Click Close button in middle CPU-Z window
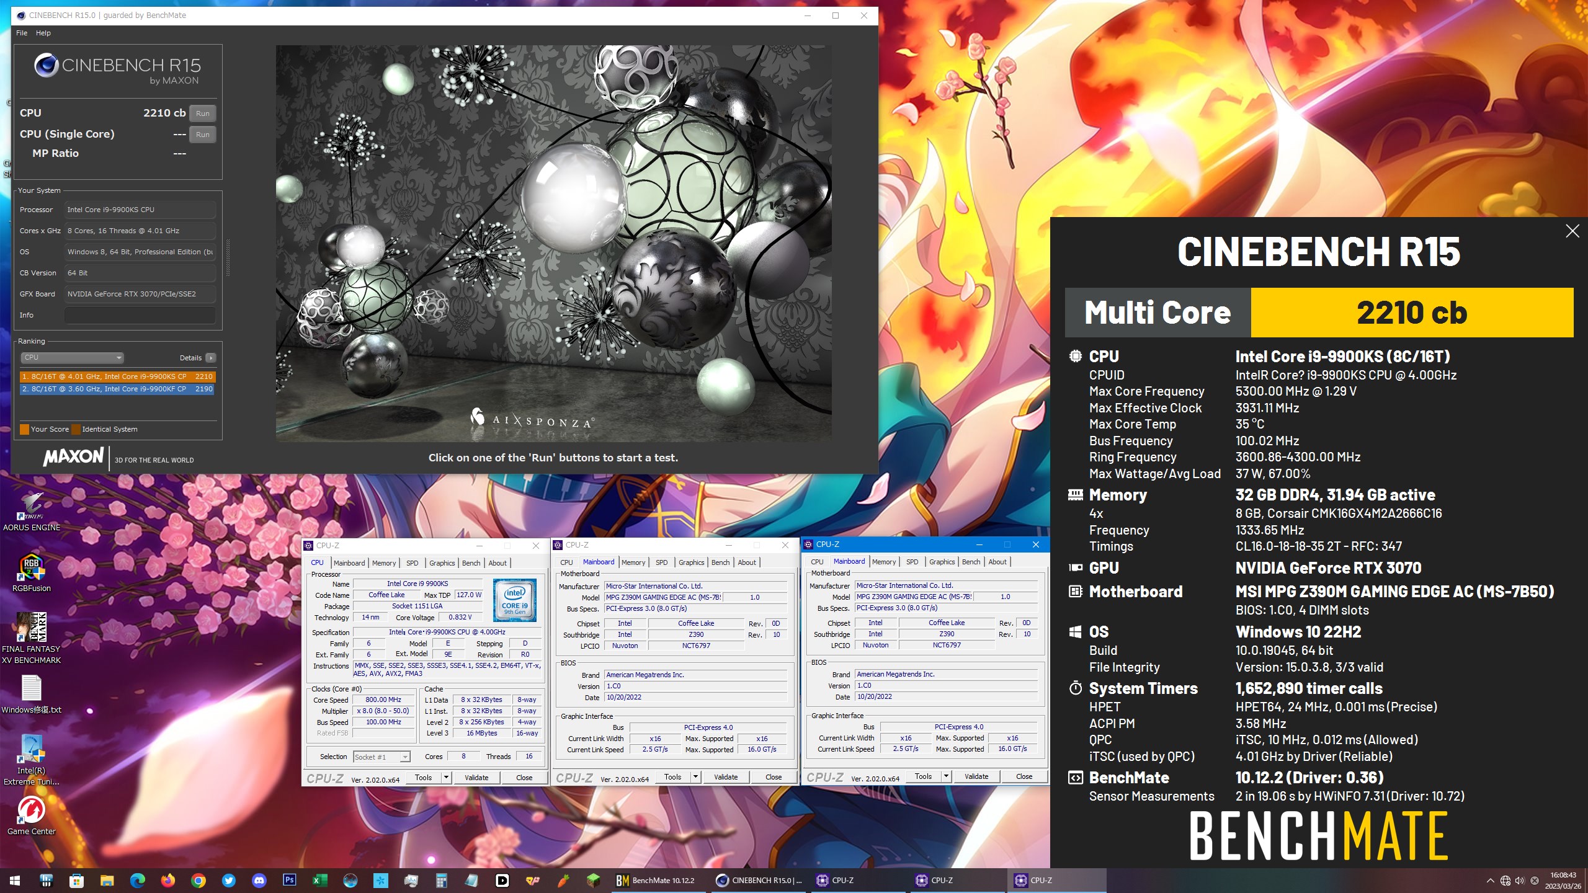 774,777
